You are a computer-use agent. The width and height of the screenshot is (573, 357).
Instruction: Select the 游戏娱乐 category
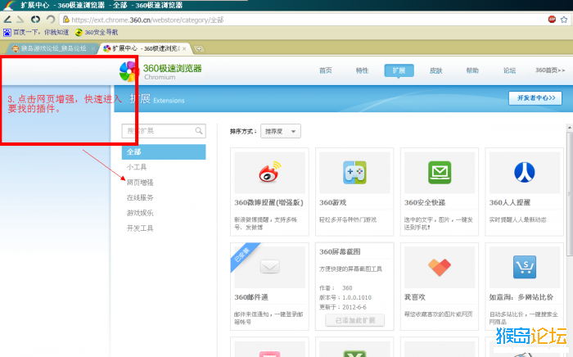click(140, 213)
